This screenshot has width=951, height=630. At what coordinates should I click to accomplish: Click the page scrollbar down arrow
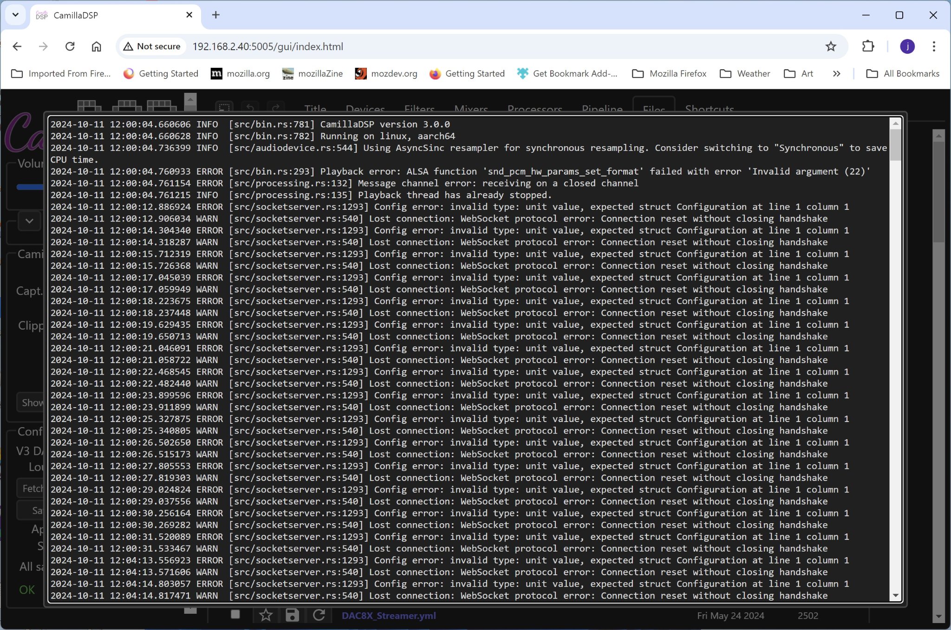(938, 617)
